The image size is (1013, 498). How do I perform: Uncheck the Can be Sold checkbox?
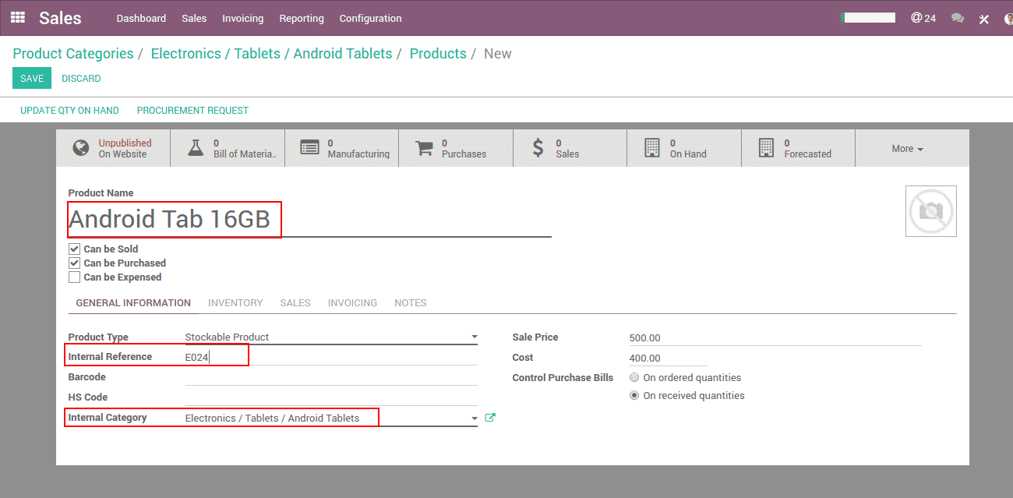click(75, 249)
